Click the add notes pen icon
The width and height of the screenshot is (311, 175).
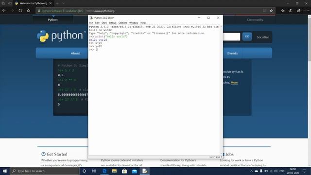[x=291, y=11]
